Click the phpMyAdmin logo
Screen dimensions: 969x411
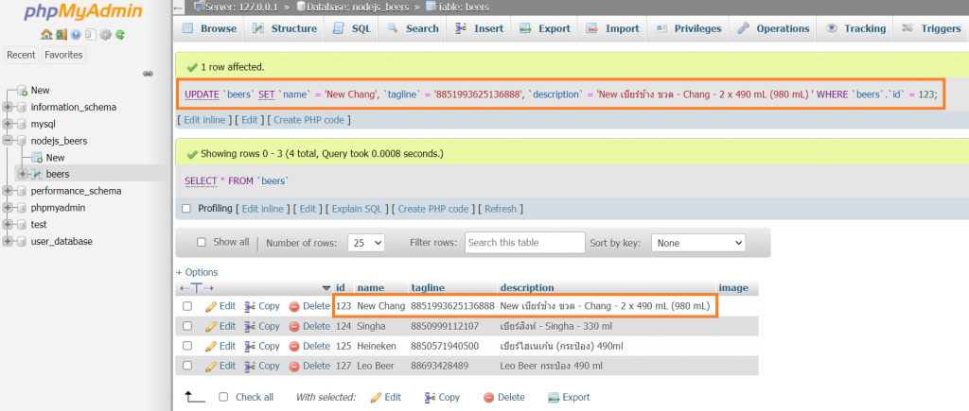coord(83,12)
